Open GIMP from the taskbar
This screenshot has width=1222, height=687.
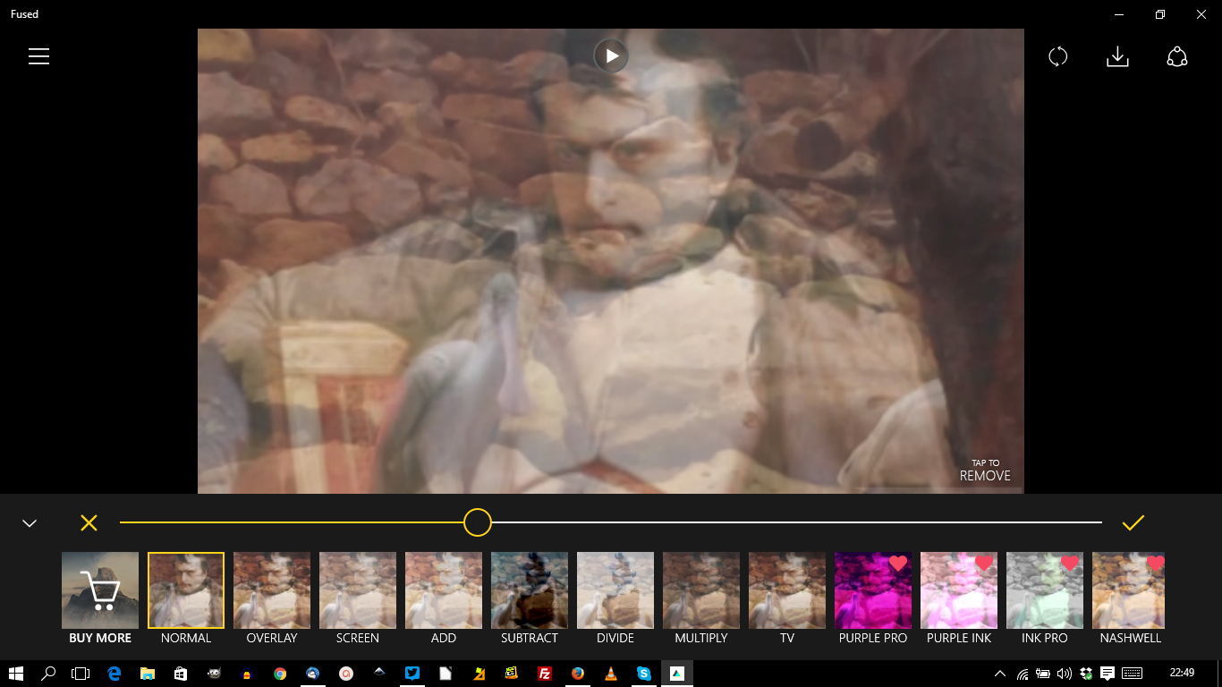click(214, 673)
